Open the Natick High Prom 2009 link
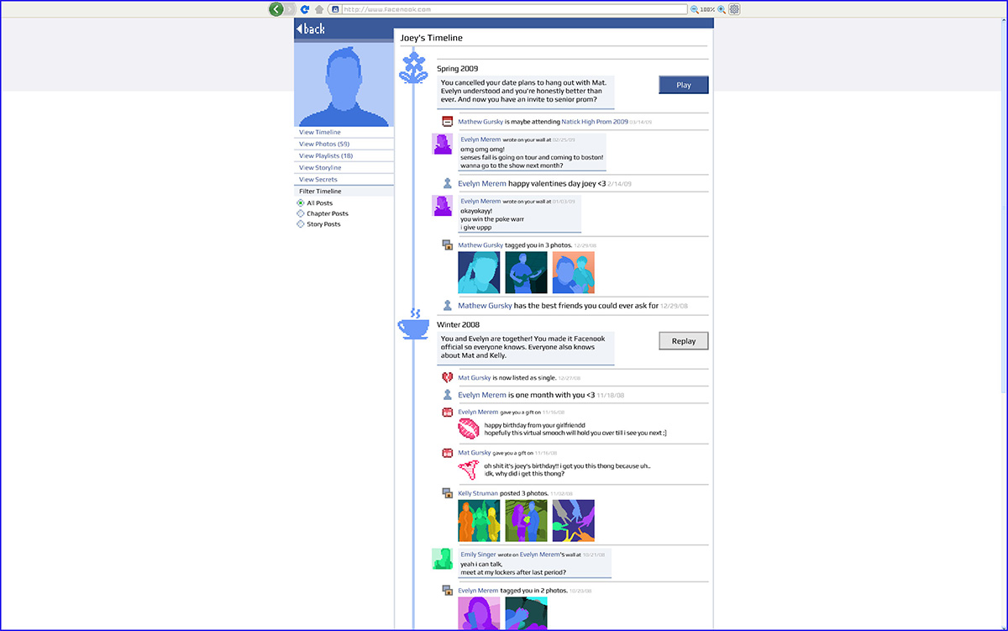 [595, 122]
